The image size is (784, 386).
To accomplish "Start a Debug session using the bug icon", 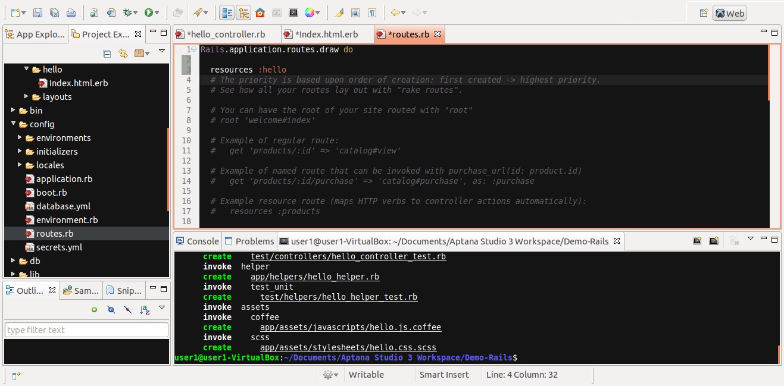I will pos(126,12).
